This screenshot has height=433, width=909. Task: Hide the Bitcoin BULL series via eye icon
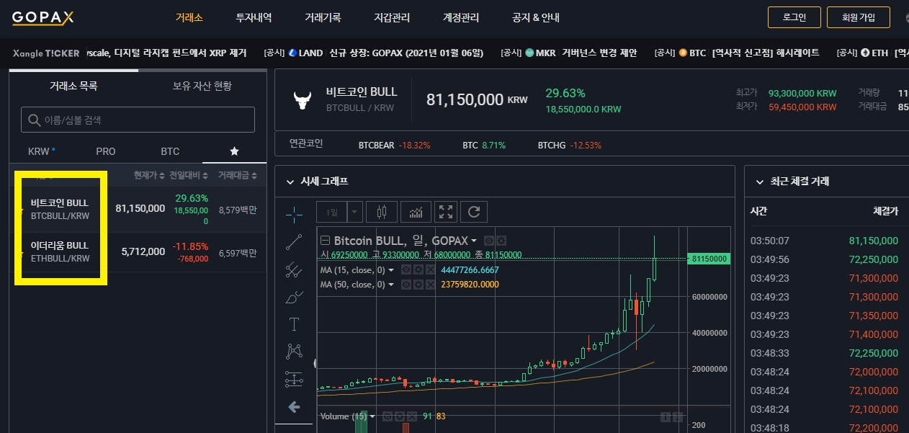489,241
